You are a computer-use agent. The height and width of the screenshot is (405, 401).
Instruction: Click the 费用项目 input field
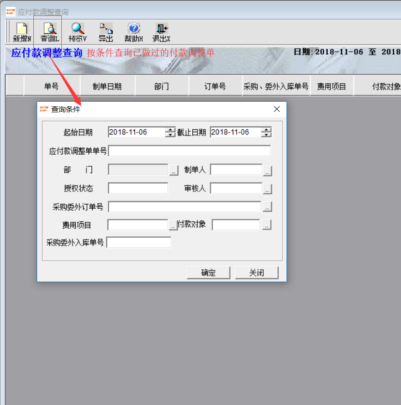coord(138,225)
